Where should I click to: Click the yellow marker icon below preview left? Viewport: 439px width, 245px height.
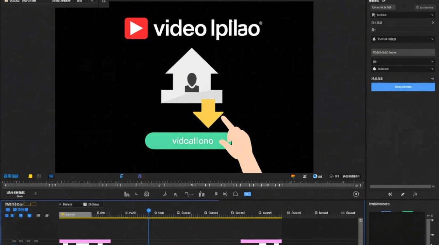click(x=30, y=176)
